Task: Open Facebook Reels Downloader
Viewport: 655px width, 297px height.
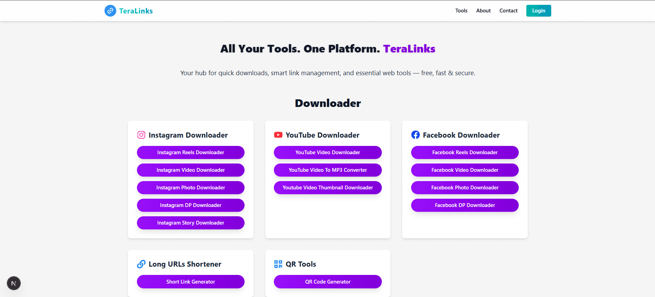Action: tap(465, 152)
